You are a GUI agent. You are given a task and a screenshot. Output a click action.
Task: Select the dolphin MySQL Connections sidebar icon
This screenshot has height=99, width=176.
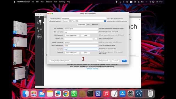point(39,23)
